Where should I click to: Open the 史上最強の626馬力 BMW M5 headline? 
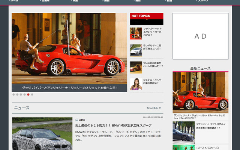point(113,126)
